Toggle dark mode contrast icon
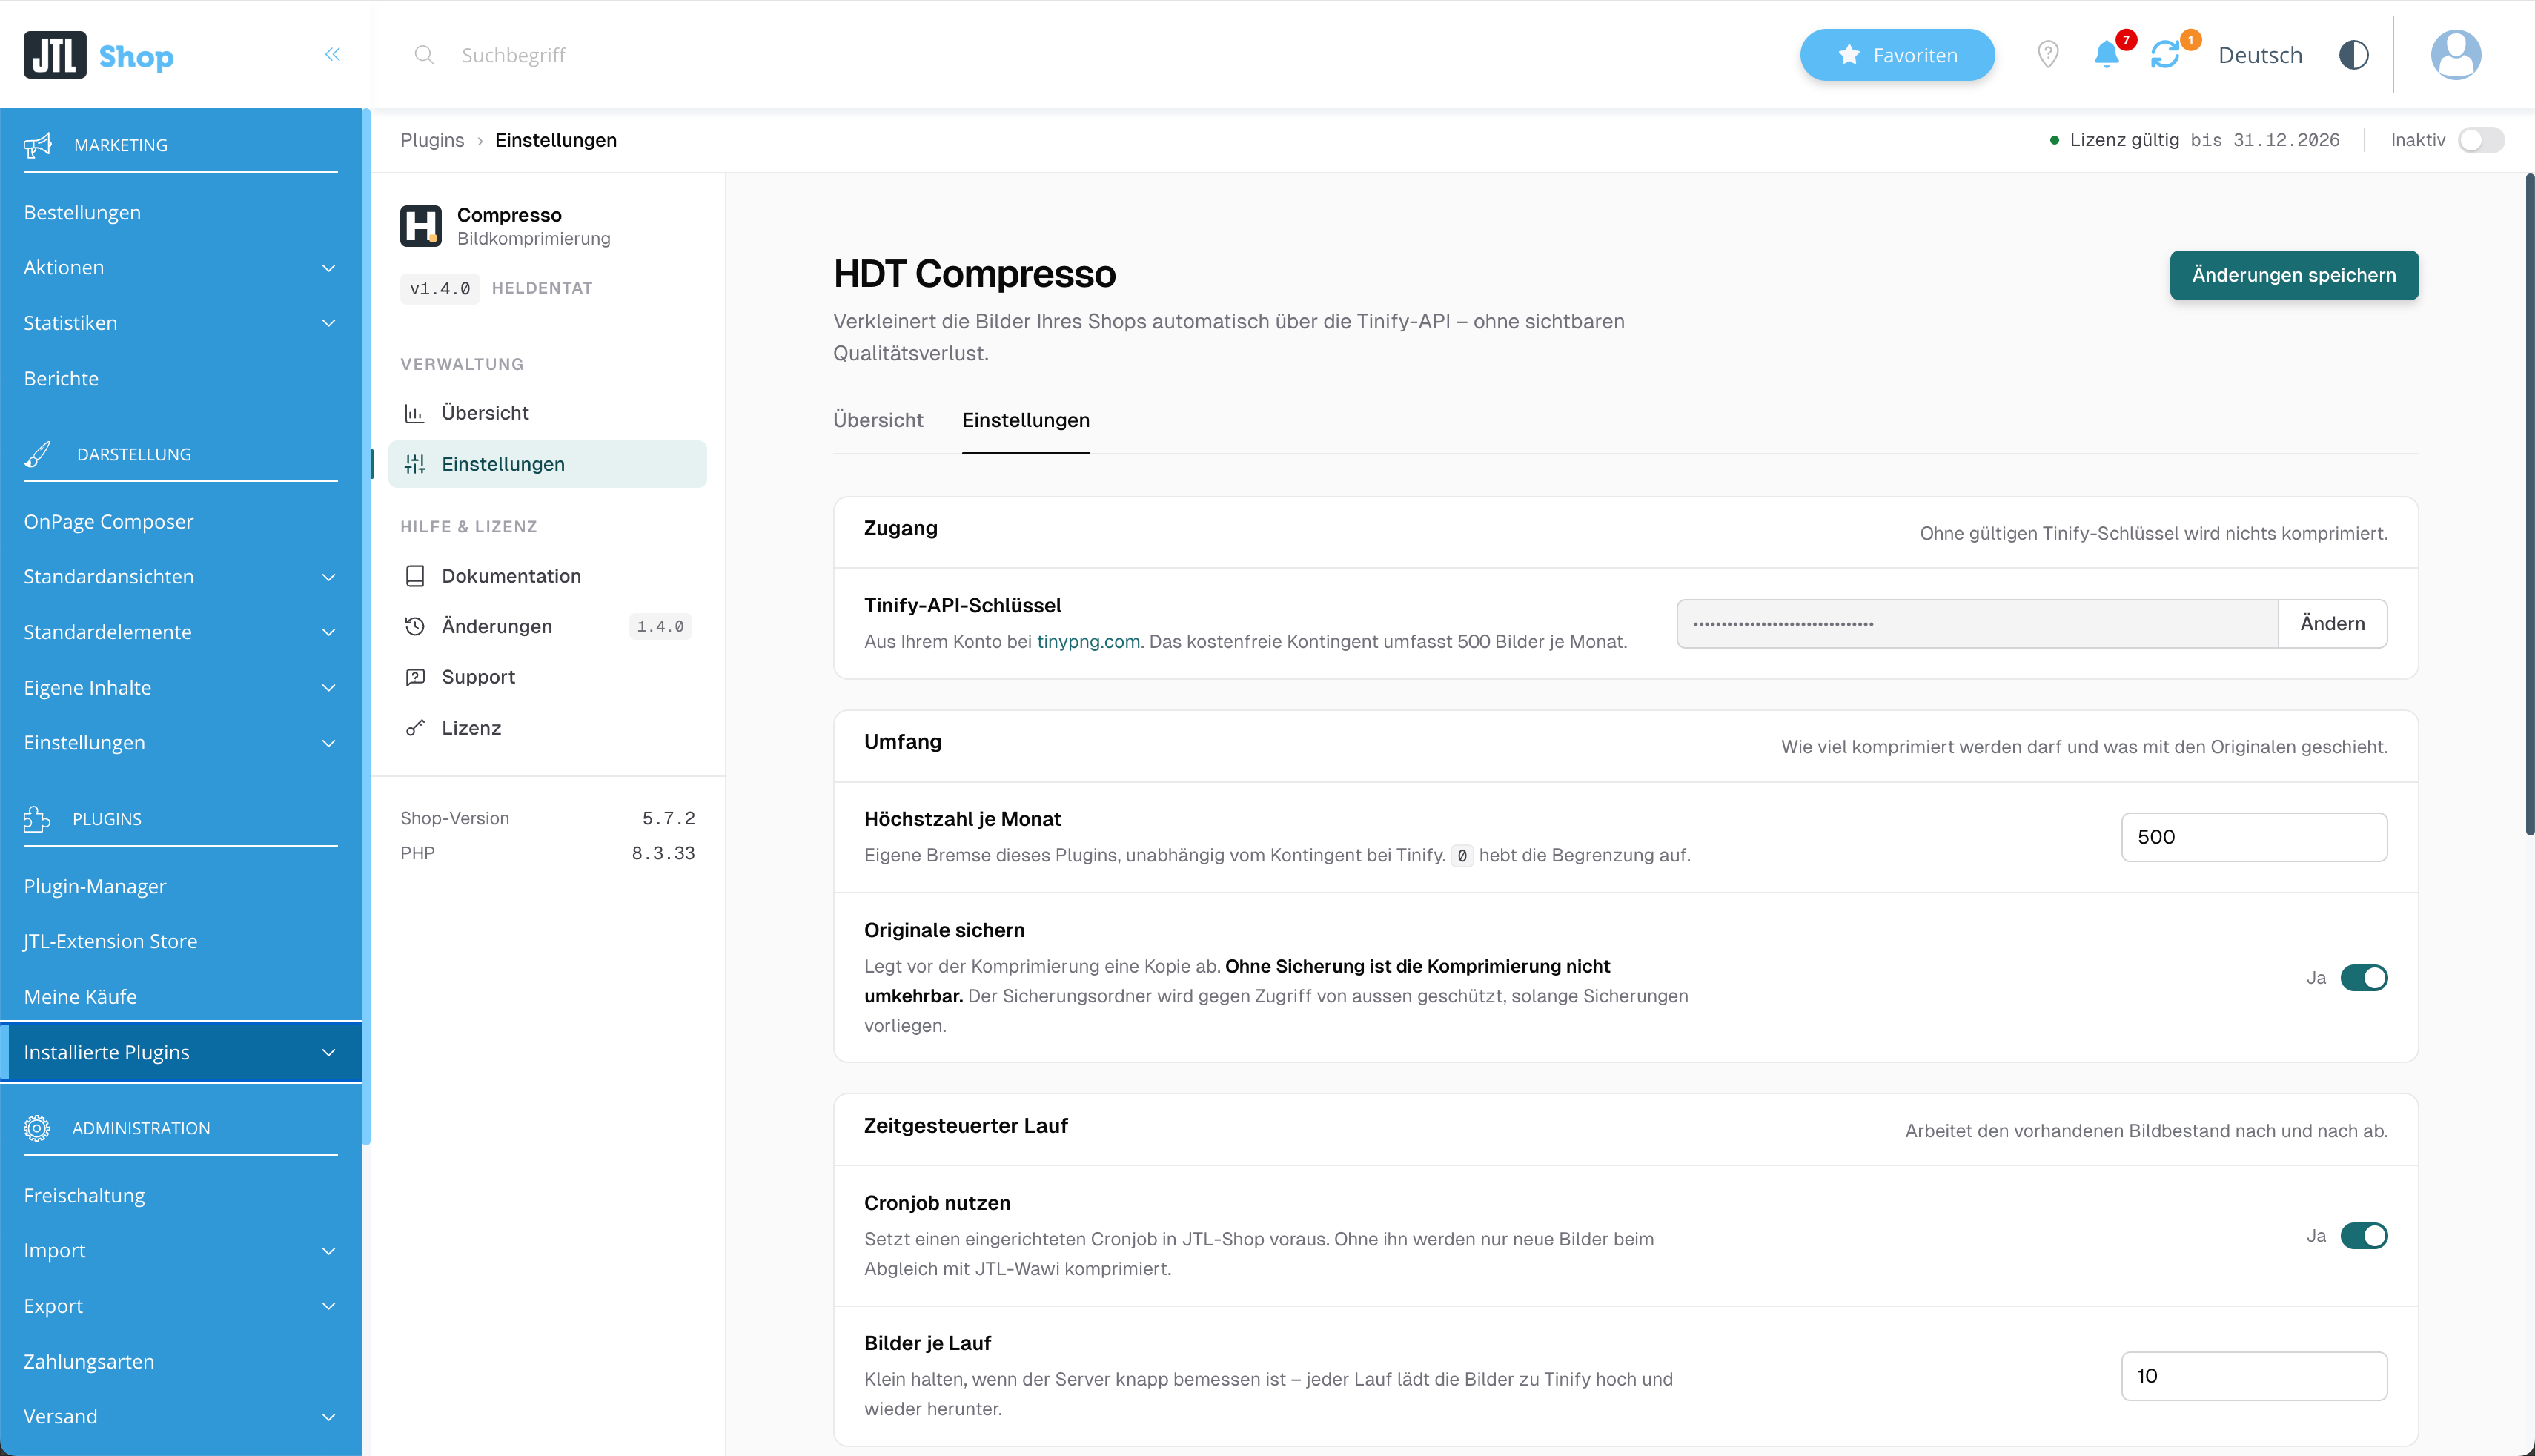The width and height of the screenshot is (2535, 1456). pos(2354,55)
